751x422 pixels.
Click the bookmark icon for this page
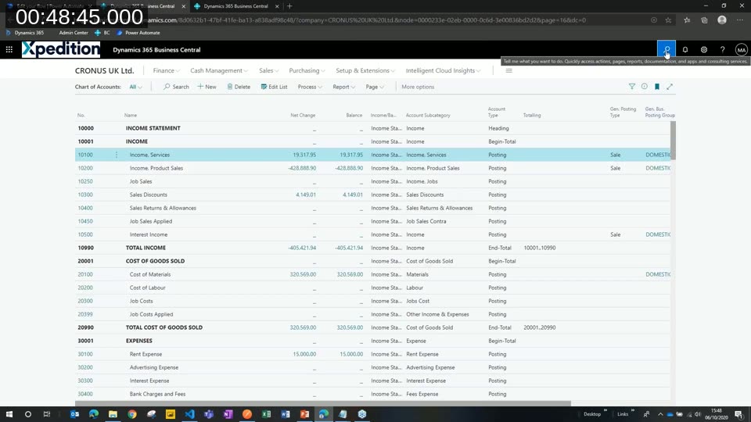click(657, 87)
